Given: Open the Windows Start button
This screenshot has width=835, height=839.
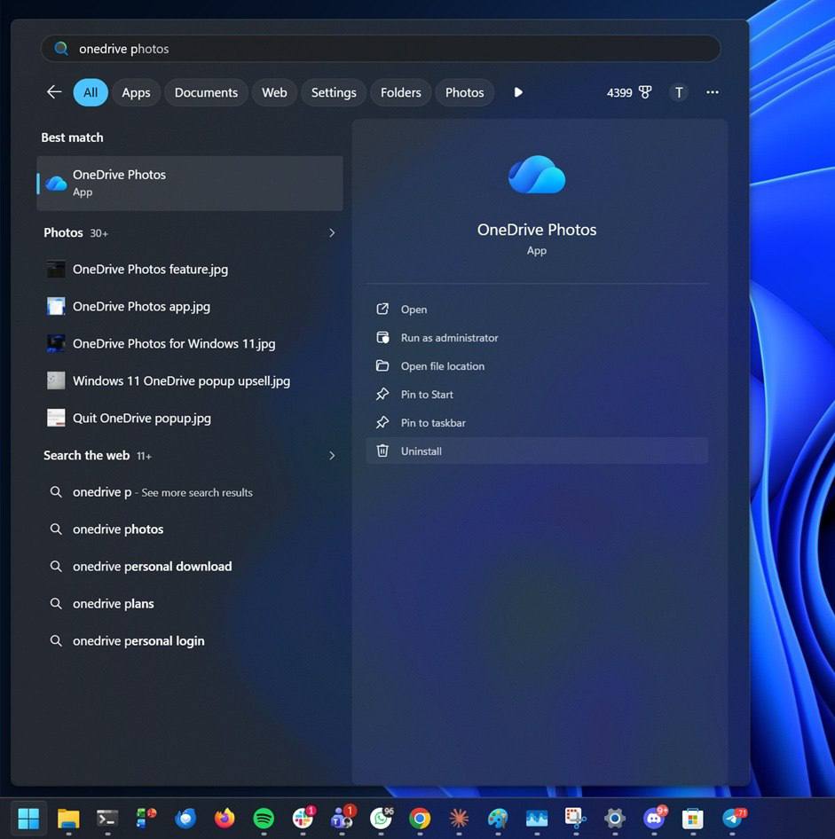Looking at the screenshot, I should pos(28,818).
